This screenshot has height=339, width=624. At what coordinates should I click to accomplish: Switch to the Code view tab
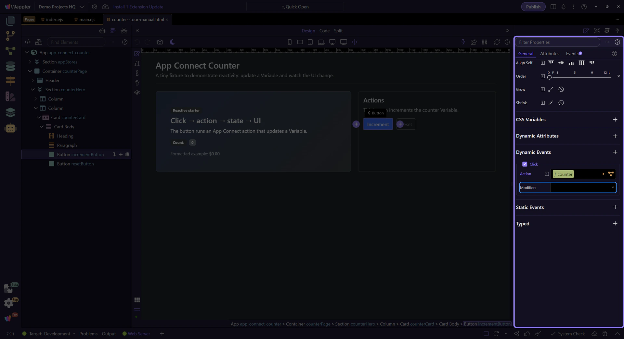coord(324,31)
